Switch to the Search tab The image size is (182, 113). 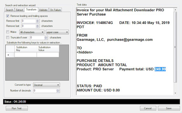9,10
